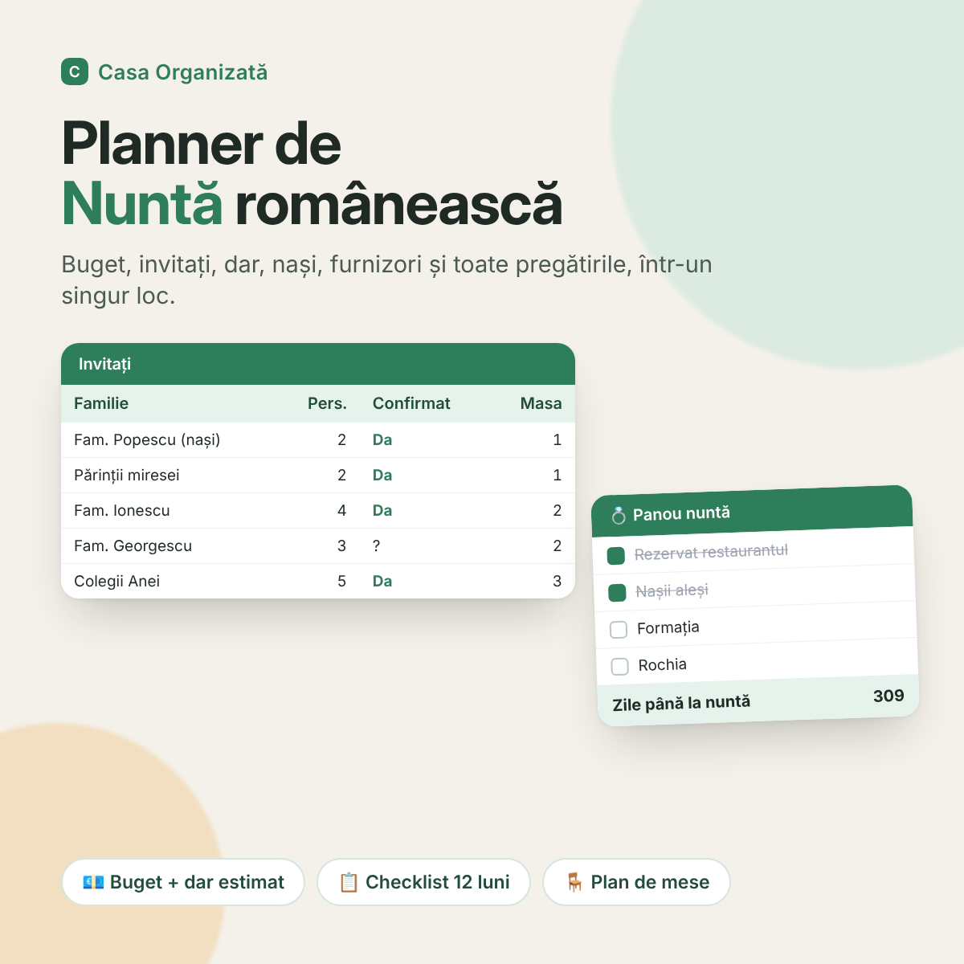
Task: Click Da confirmation for Părinții miresei
Action: pos(382,475)
